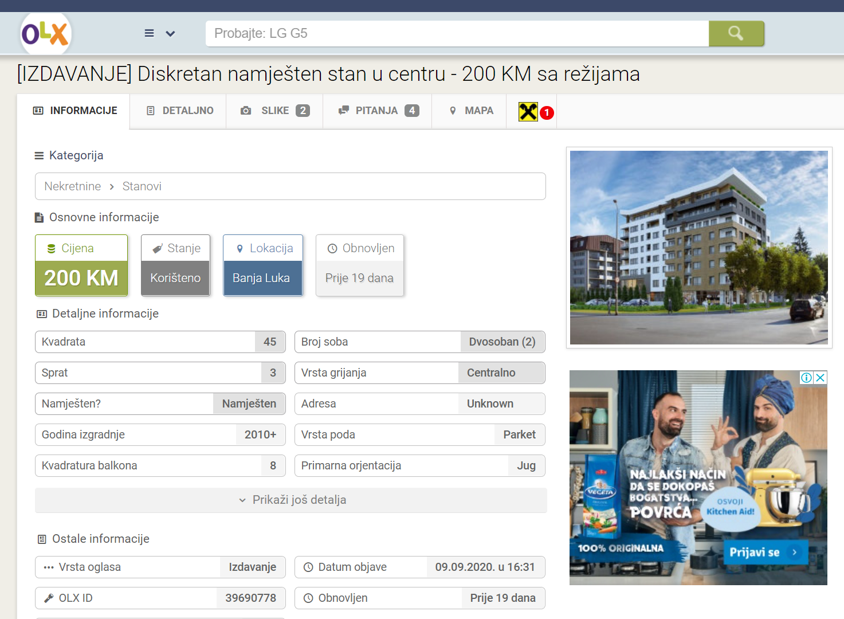Viewport: 844px width, 619px height.
Task: Open the Nekretnine category link
Action: click(x=73, y=186)
